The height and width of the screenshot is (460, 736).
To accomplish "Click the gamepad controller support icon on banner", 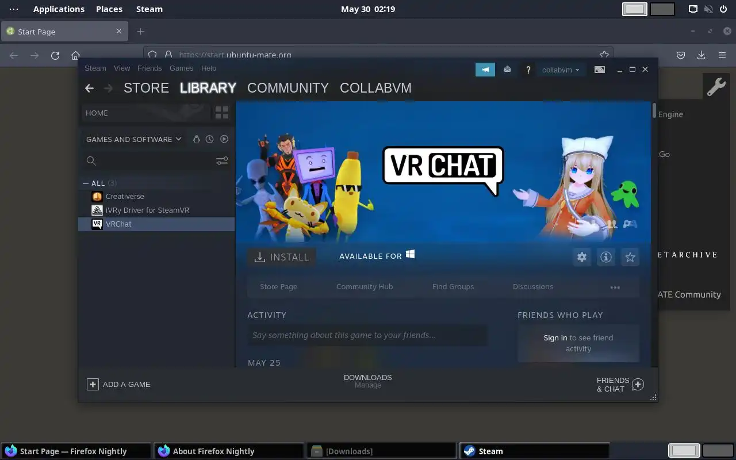I will tap(630, 224).
